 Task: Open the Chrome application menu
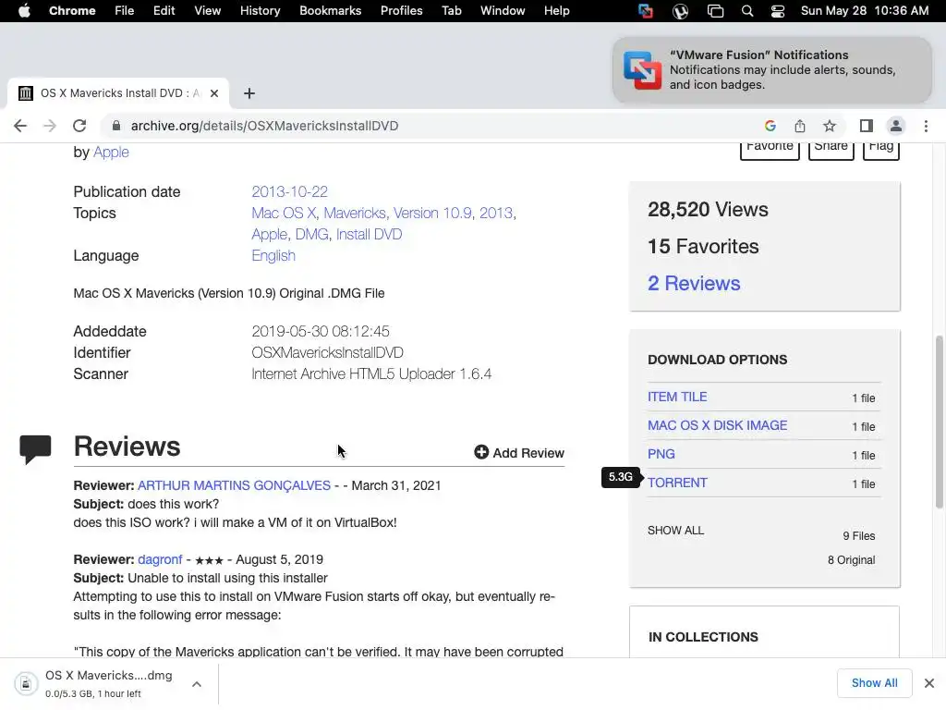[x=72, y=11]
